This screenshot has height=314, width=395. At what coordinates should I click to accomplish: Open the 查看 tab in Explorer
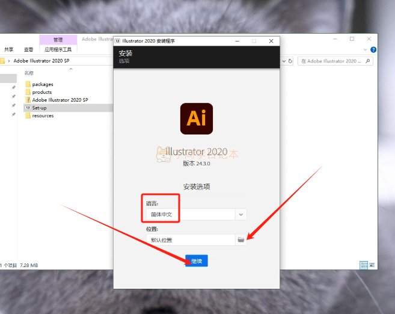[28, 49]
